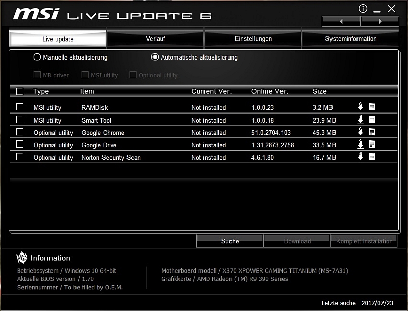Open the Systeminformation tab
The image size is (408, 311).
pyautogui.click(x=350, y=39)
